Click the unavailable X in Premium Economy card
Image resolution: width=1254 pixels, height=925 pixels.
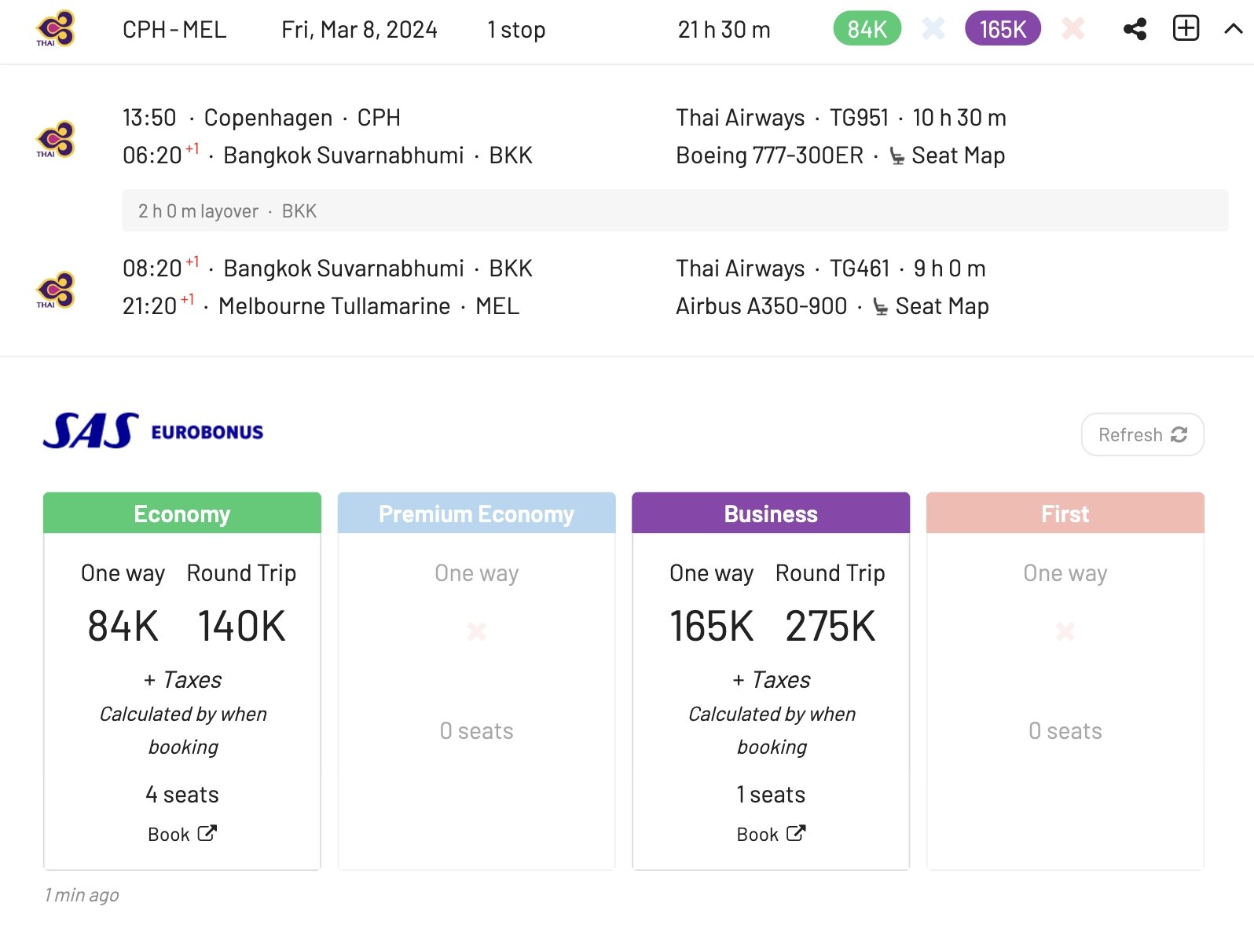pos(476,631)
